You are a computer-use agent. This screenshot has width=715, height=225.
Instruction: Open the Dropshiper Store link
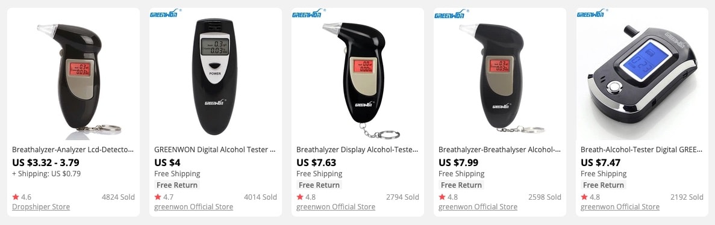click(x=41, y=207)
